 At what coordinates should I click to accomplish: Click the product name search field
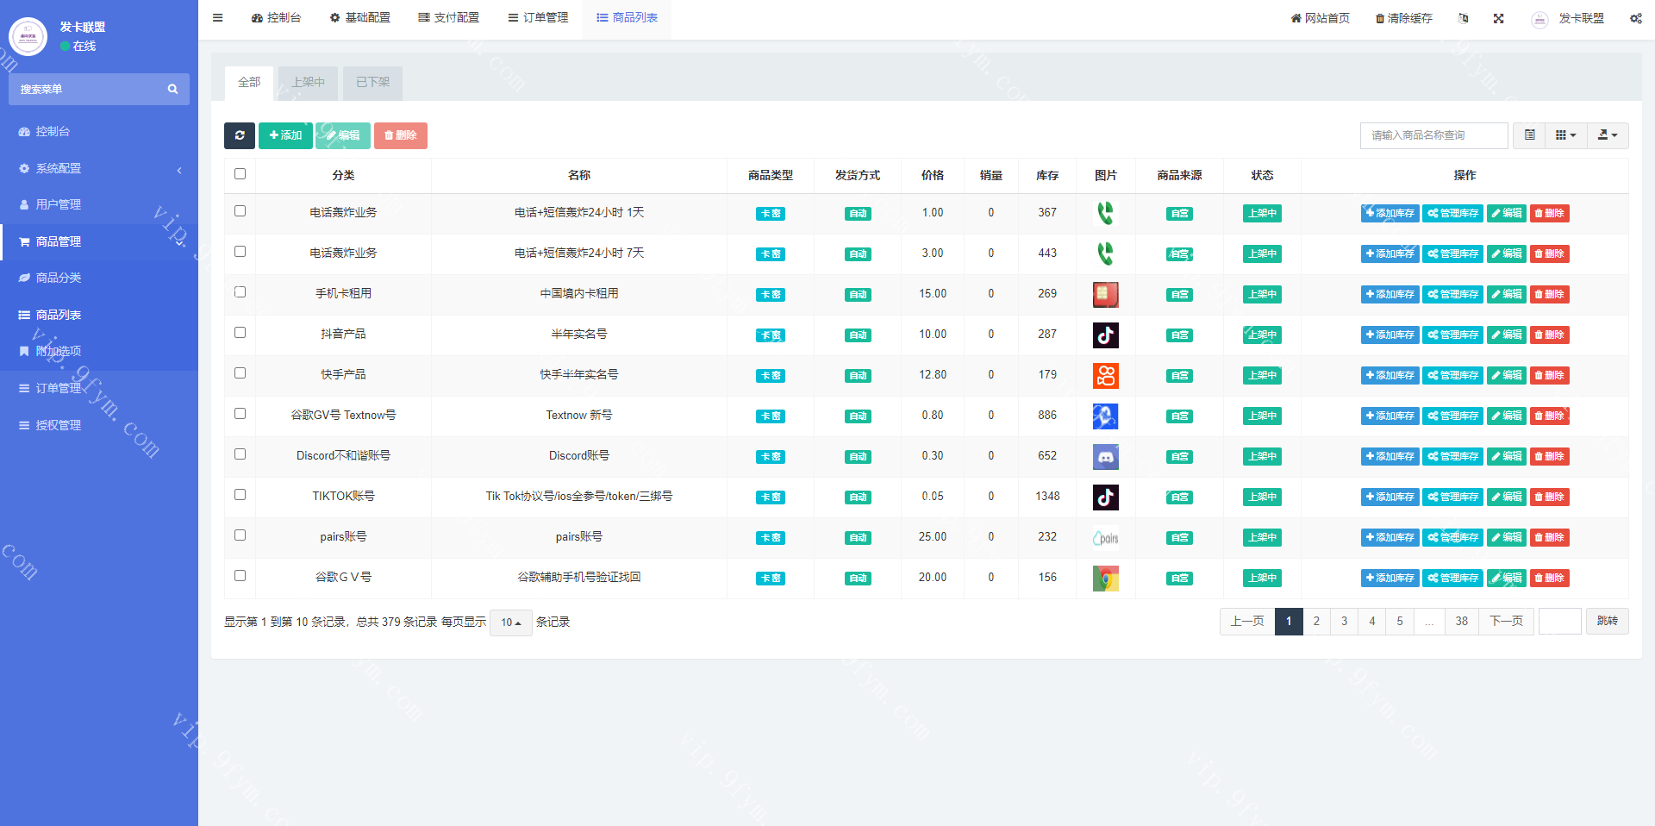1433,135
